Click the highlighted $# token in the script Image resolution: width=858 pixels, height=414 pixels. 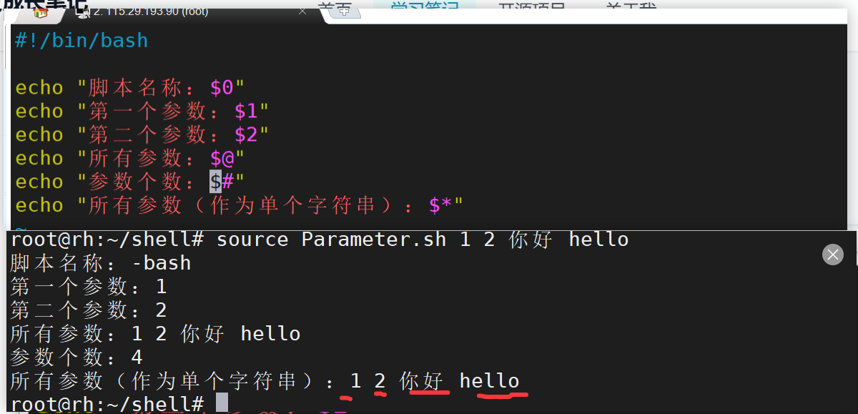tap(218, 181)
